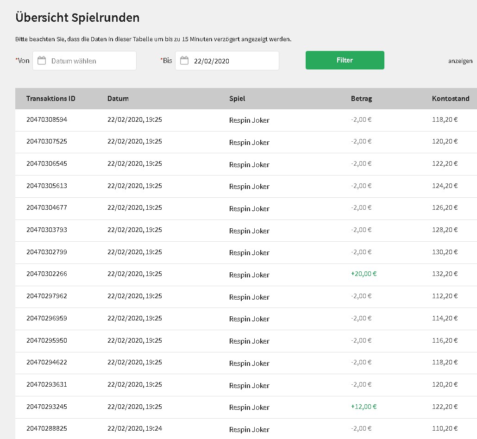The width and height of the screenshot is (477, 439).
Task: Select transaction ID 20470302266
Action: [47, 274]
